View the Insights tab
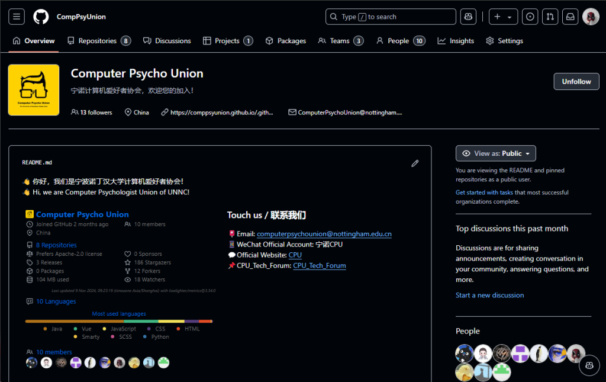This screenshot has width=606, height=382. [x=456, y=41]
